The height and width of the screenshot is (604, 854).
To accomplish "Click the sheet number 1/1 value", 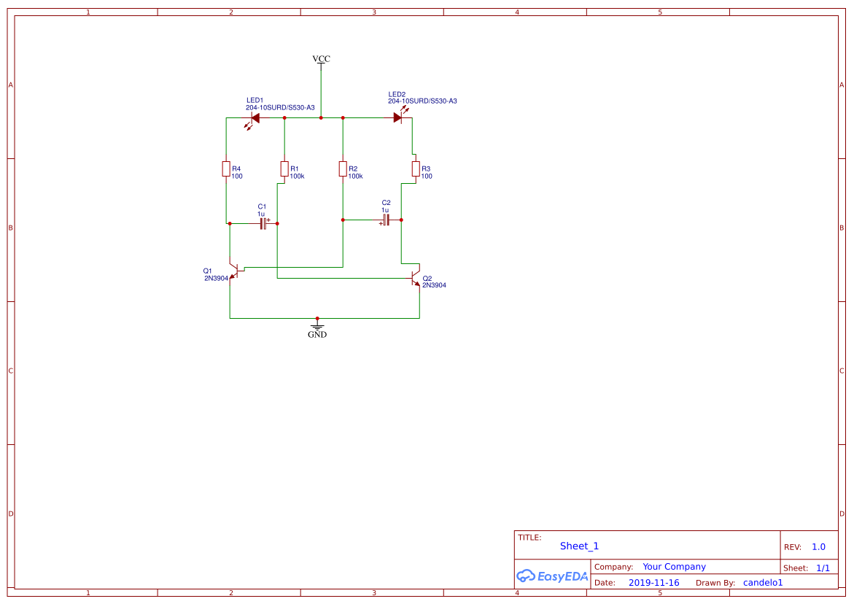I will point(823,568).
